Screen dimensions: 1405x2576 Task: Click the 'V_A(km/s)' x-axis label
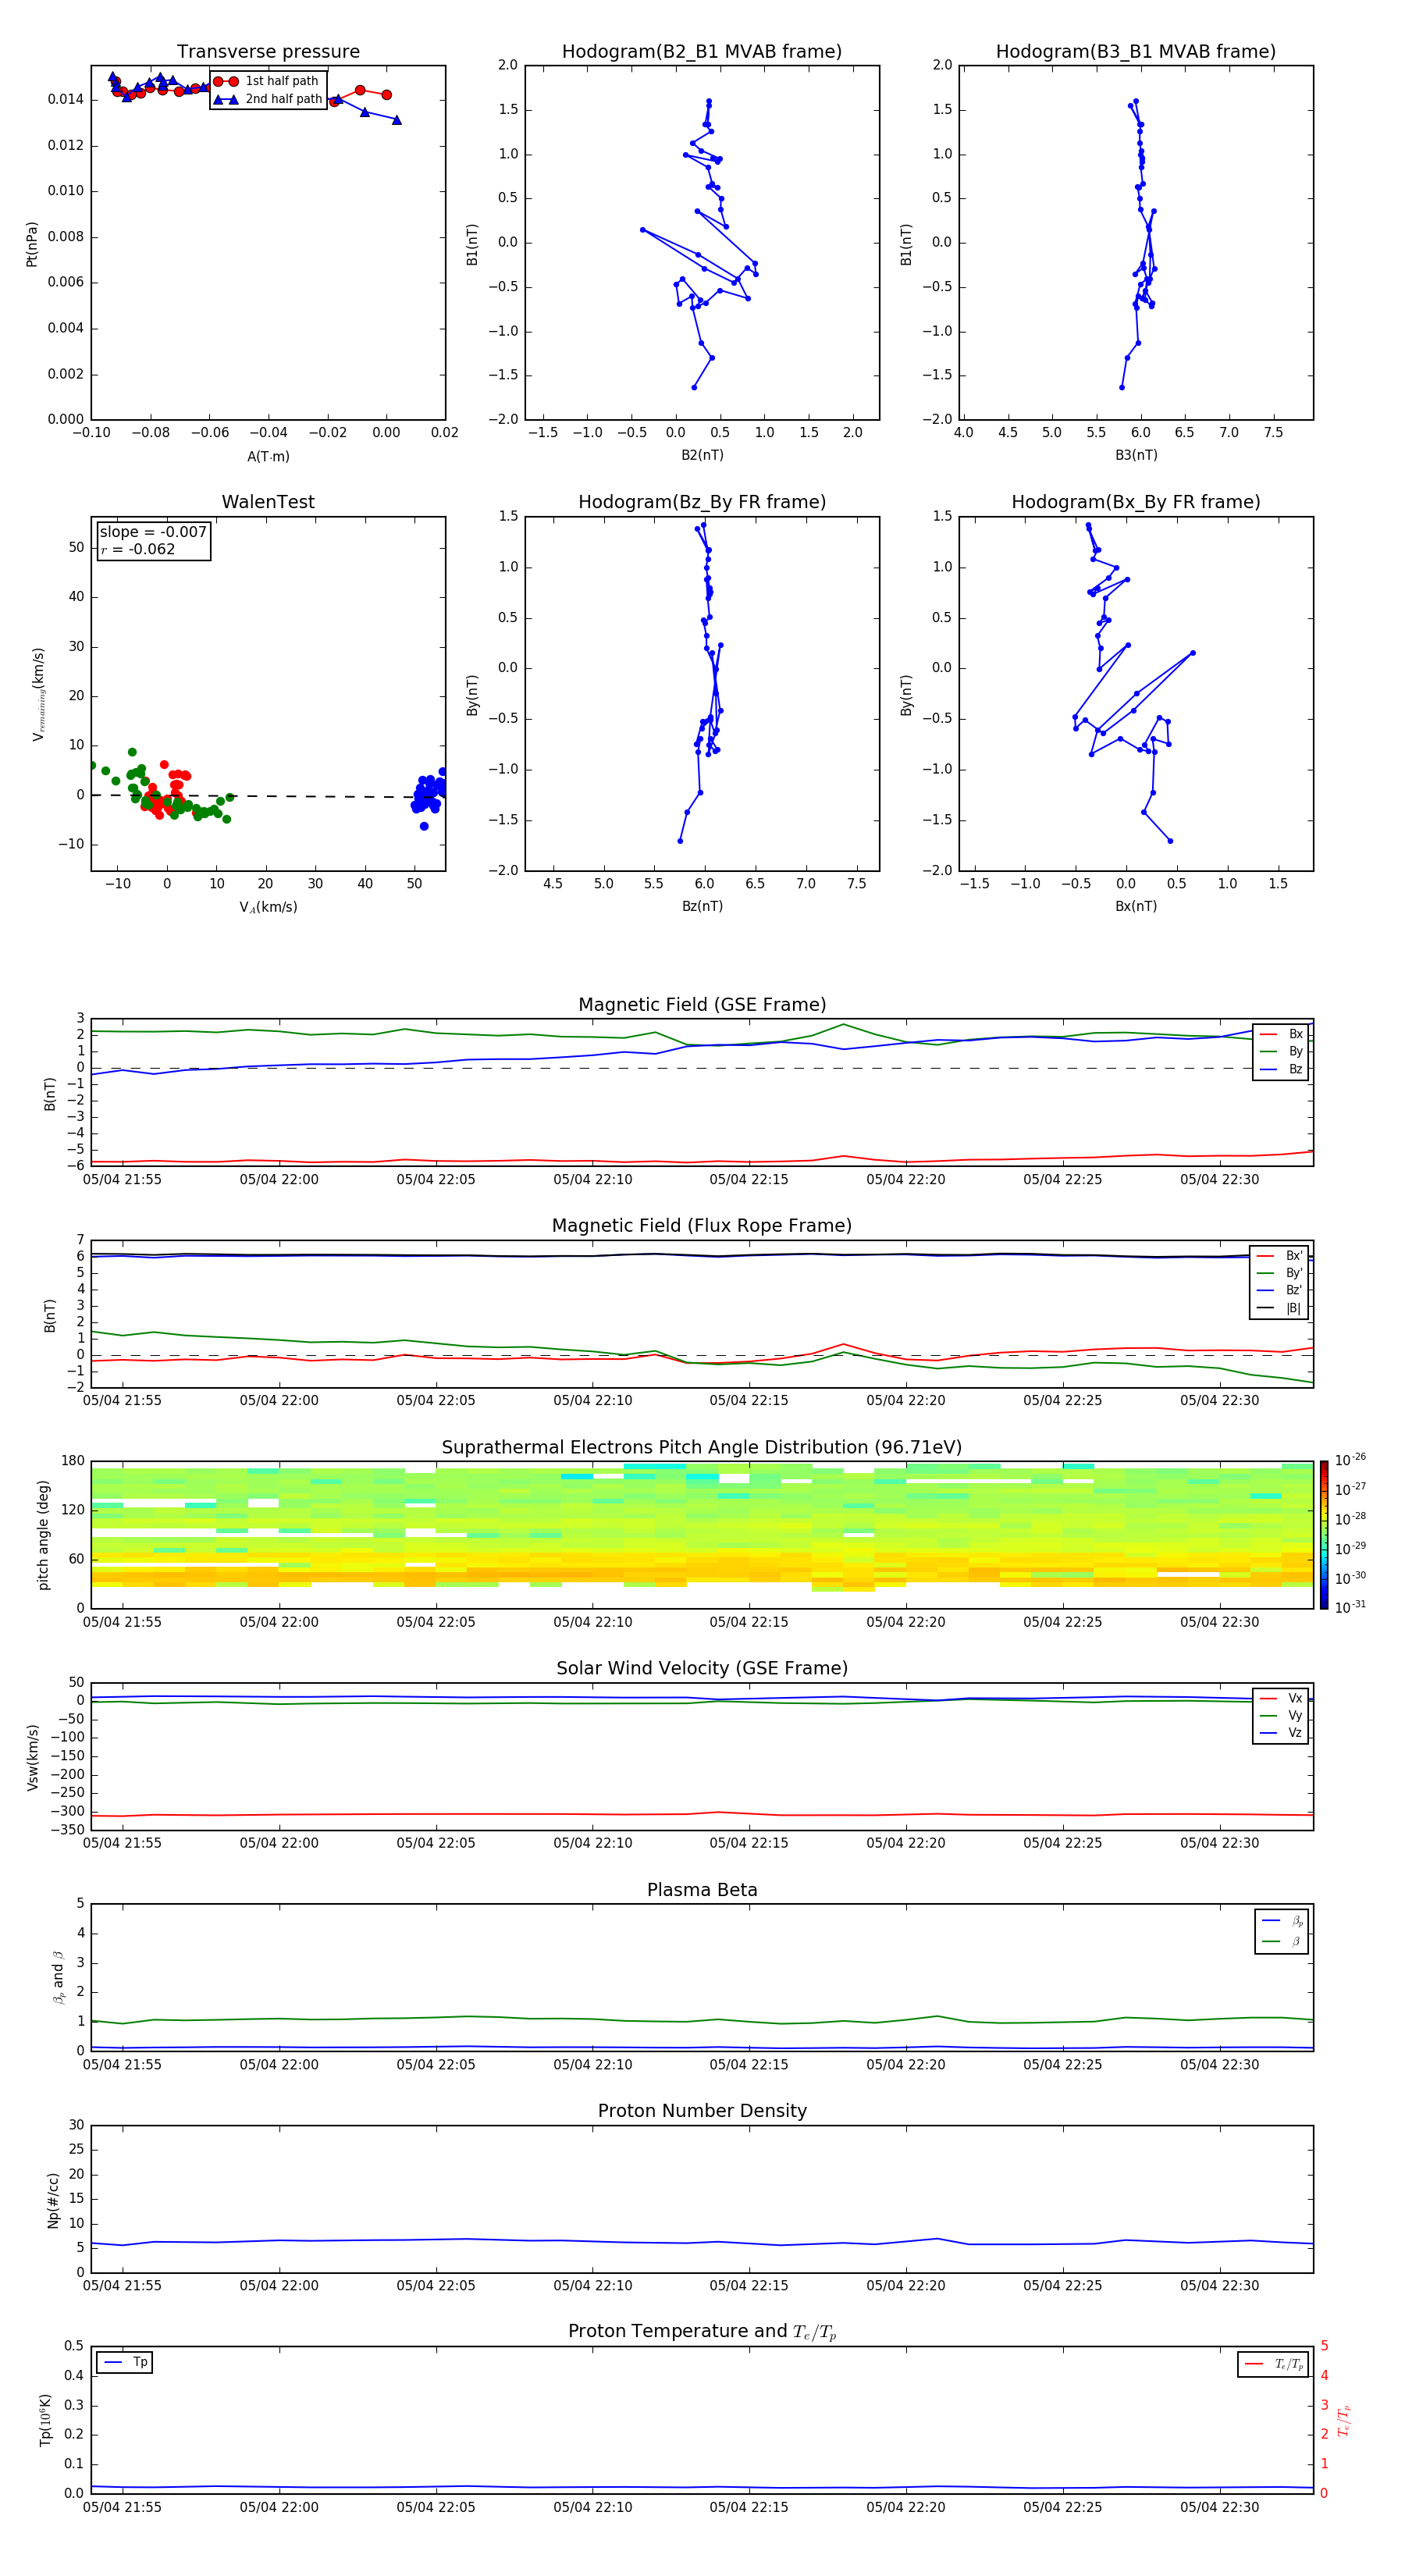268,908
